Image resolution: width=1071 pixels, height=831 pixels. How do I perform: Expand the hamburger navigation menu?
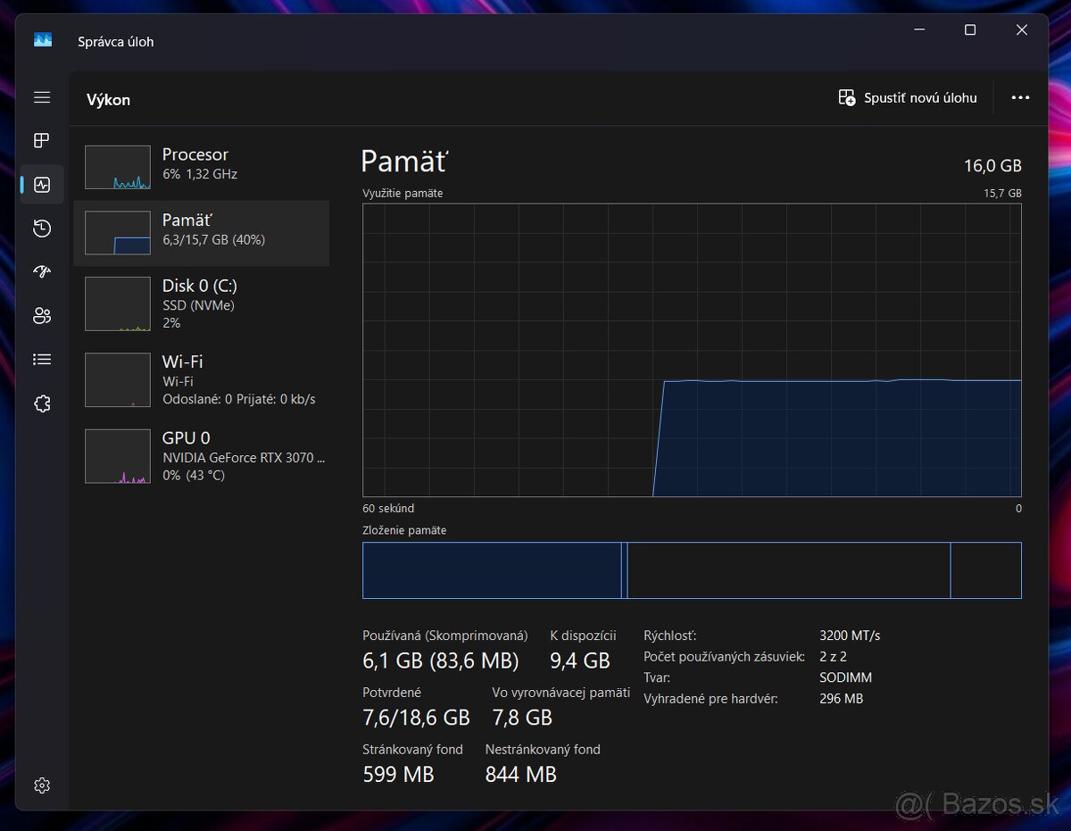click(x=42, y=97)
